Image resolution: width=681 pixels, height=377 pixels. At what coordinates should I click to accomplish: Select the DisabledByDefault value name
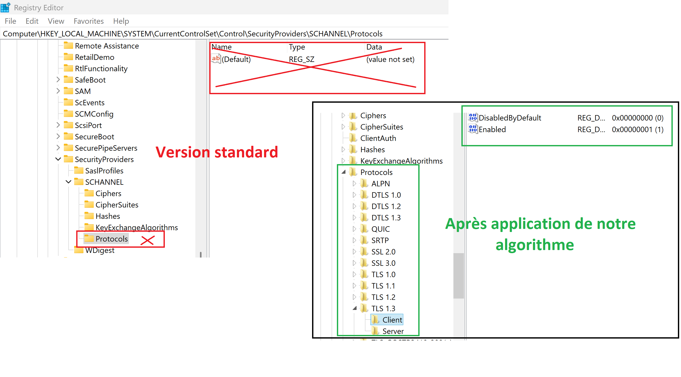(x=510, y=118)
